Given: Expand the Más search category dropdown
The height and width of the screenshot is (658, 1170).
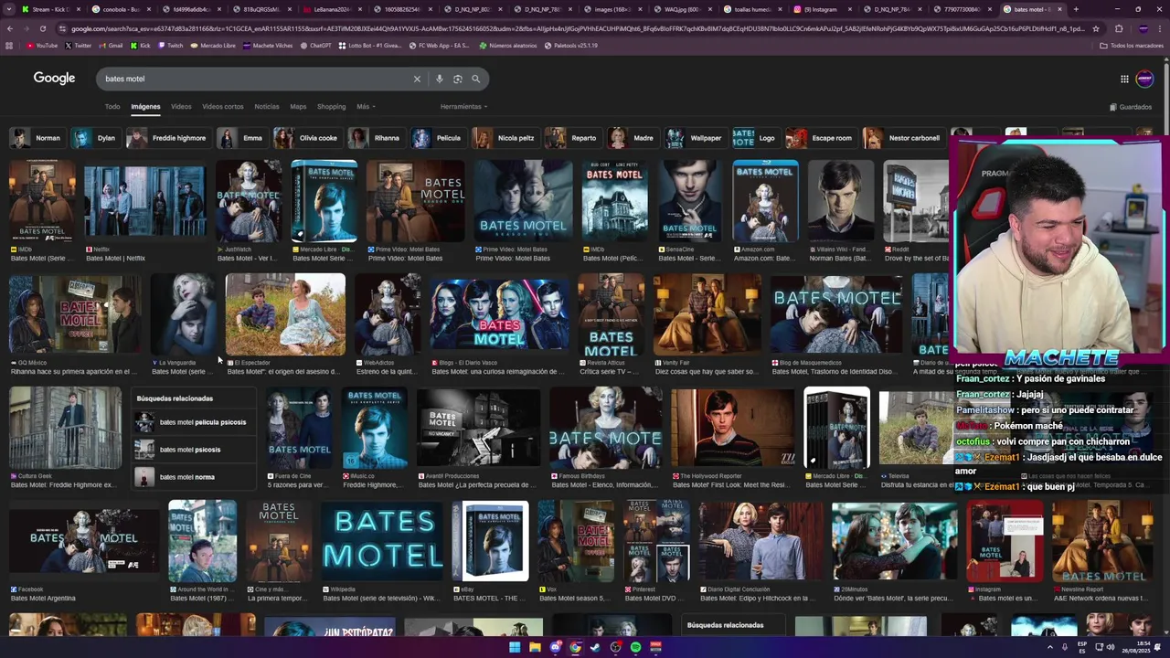Looking at the screenshot, I should point(366,107).
